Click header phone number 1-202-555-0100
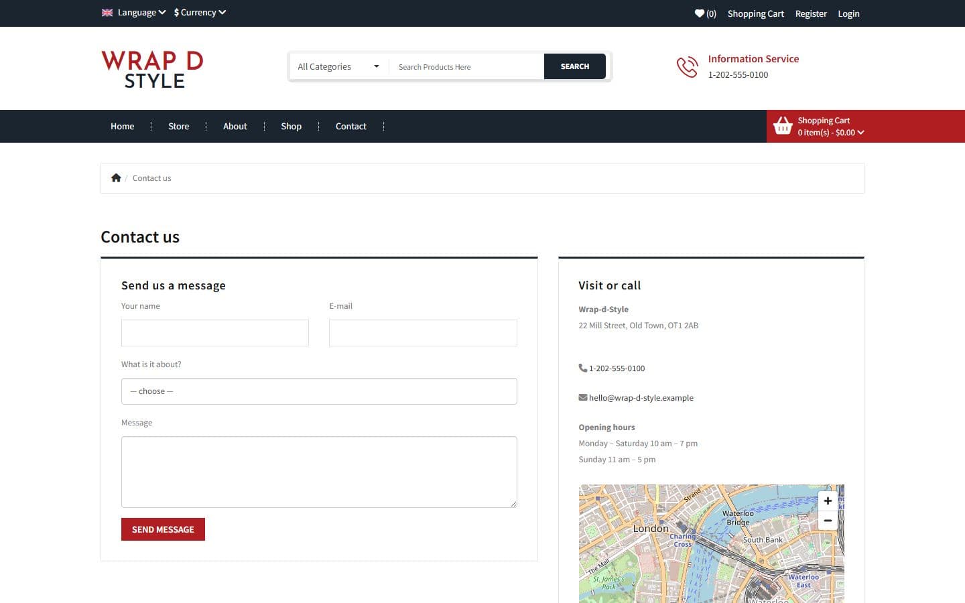Image resolution: width=965 pixels, height=603 pixels. point(738,75)
